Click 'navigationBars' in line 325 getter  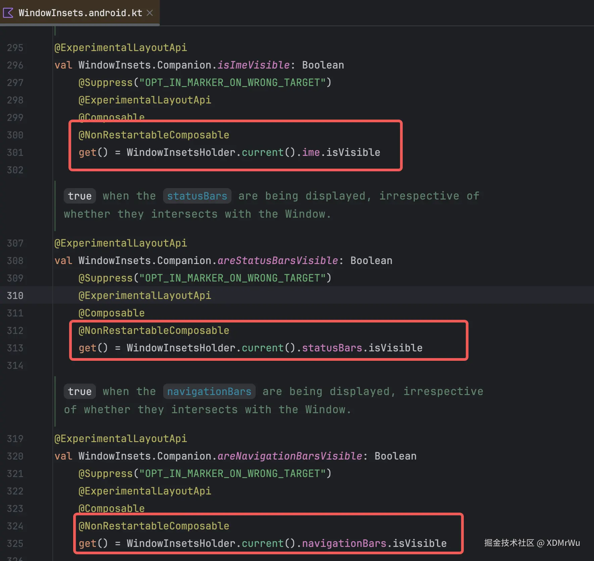tap(344, 543)
